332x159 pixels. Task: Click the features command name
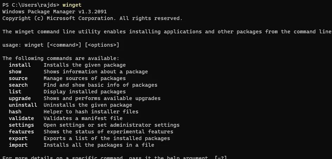(21, 132)
